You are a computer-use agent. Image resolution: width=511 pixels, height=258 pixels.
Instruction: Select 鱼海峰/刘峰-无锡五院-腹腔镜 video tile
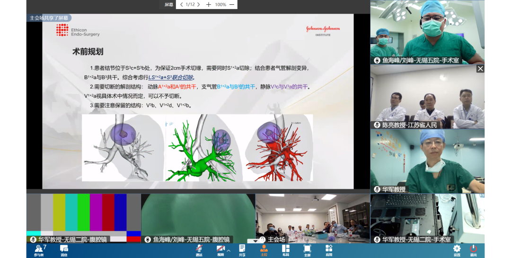pos(198,219)
